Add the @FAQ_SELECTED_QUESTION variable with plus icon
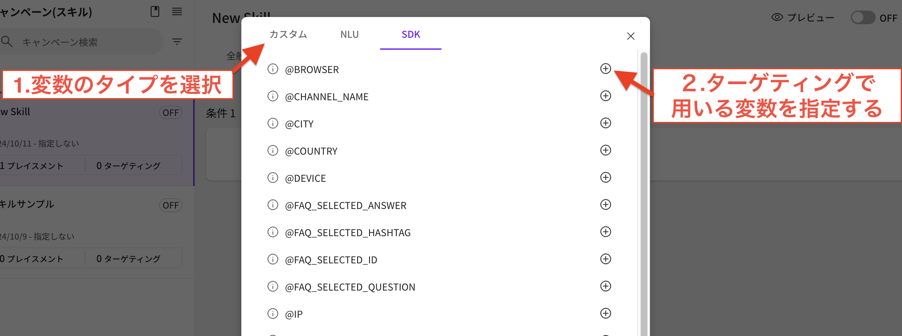Viewport: 902px width, 336px height. pos(605,286)
